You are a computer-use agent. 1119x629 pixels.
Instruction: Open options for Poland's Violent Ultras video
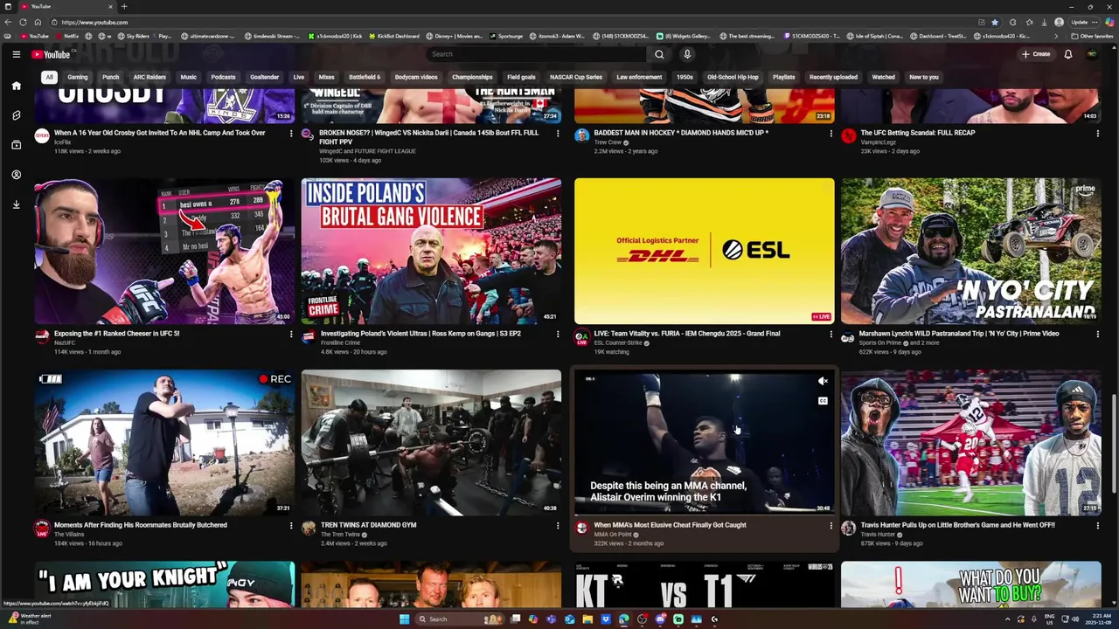click(x=558, y=334)
